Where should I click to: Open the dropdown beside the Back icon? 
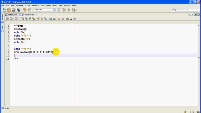tap(14, 19)
